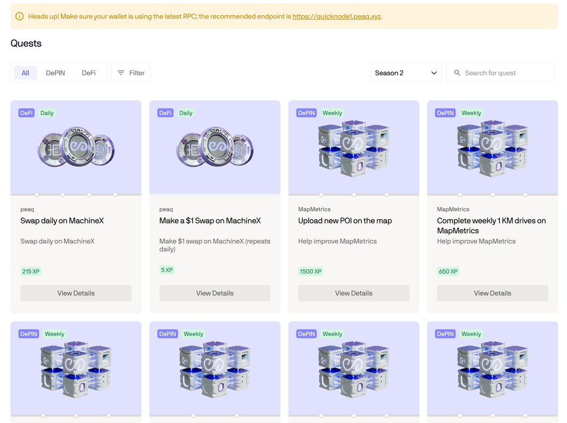Click the DeFi badge on Swap daily on MachineX card
567x423 pixels.
click(26, 113)
